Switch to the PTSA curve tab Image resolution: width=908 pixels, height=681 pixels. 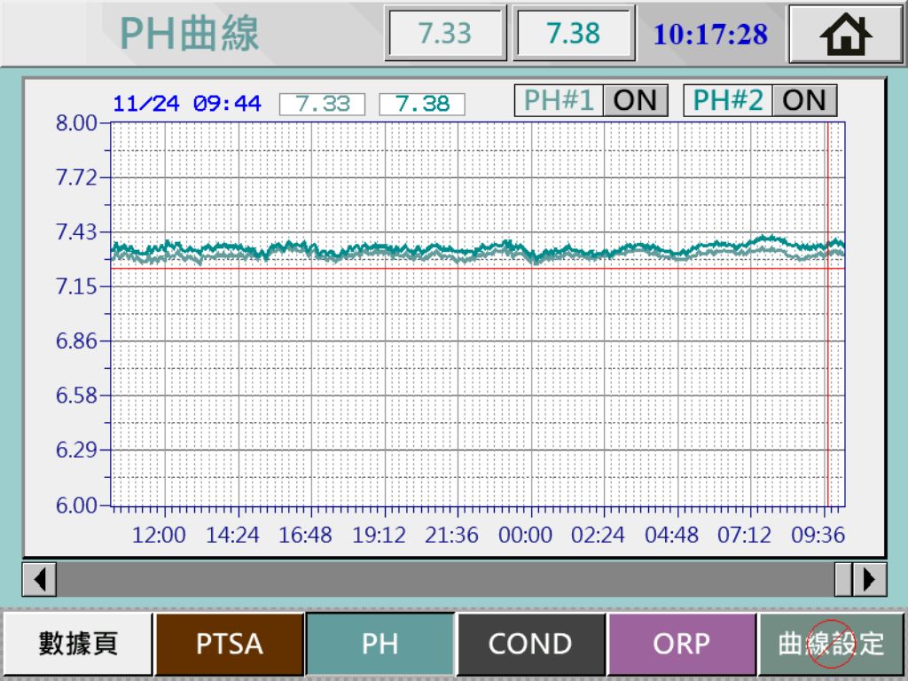(x=230, y=644)
